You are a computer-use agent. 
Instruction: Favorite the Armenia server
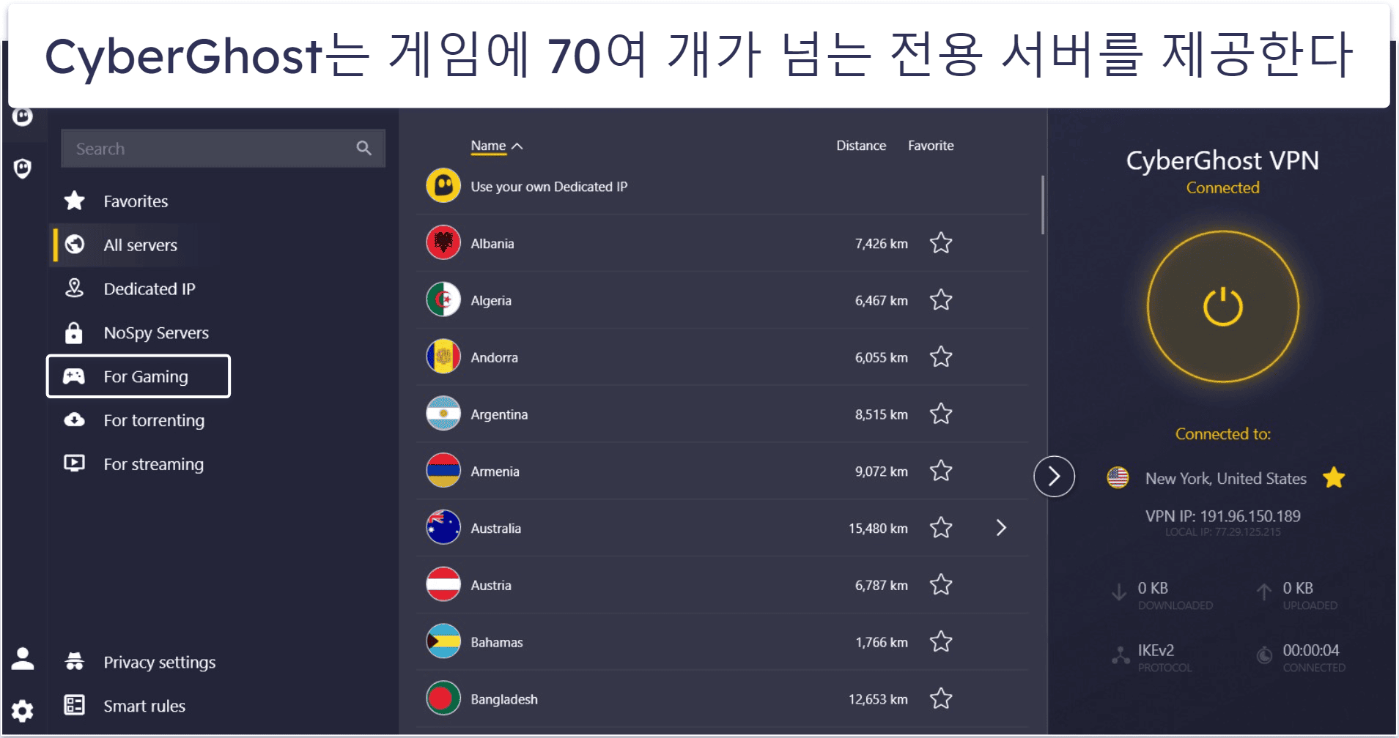pos(941,471)
